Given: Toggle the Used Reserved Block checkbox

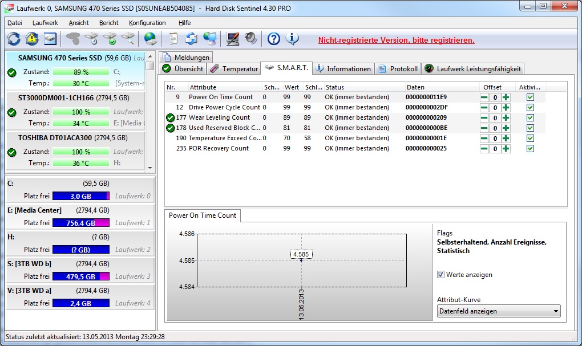Looking at the screenshot, I should (x=530, y=128).
